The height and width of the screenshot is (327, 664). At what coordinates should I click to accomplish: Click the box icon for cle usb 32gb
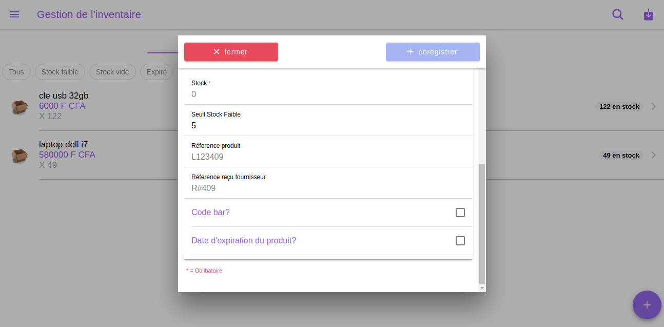pyautogui.click(x=19, y=107)
